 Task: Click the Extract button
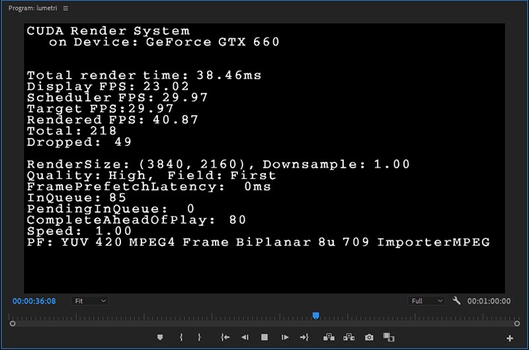(x=349, y=337)
